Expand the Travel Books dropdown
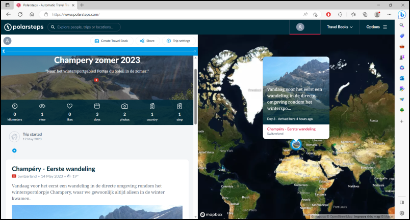Screen dimensions: 410x220 [340, 27]
